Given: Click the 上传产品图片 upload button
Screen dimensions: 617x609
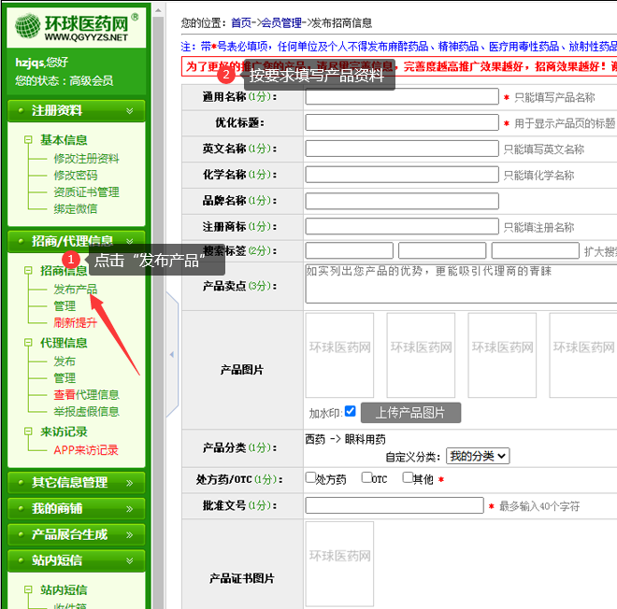Looking at the screenshot, I should click(410, 413).
